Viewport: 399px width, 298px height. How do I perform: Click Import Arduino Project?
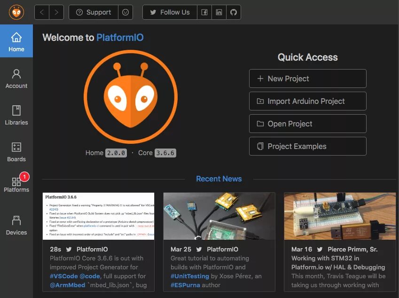[308, 101]
